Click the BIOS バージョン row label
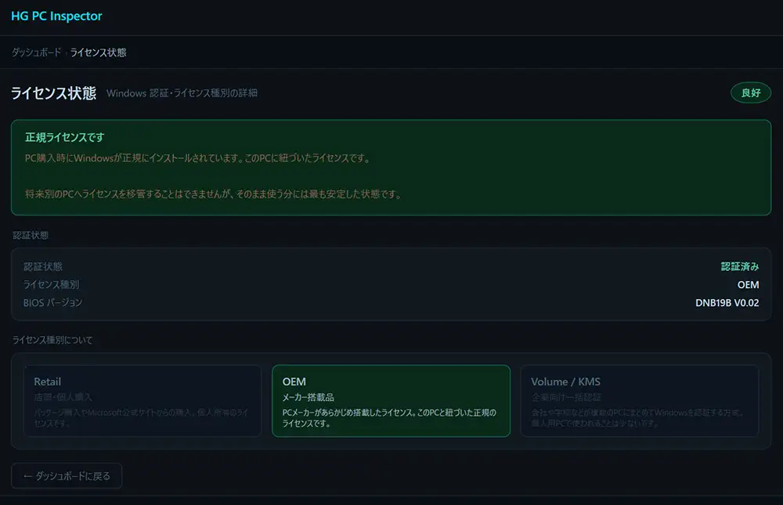 (53, 303)
